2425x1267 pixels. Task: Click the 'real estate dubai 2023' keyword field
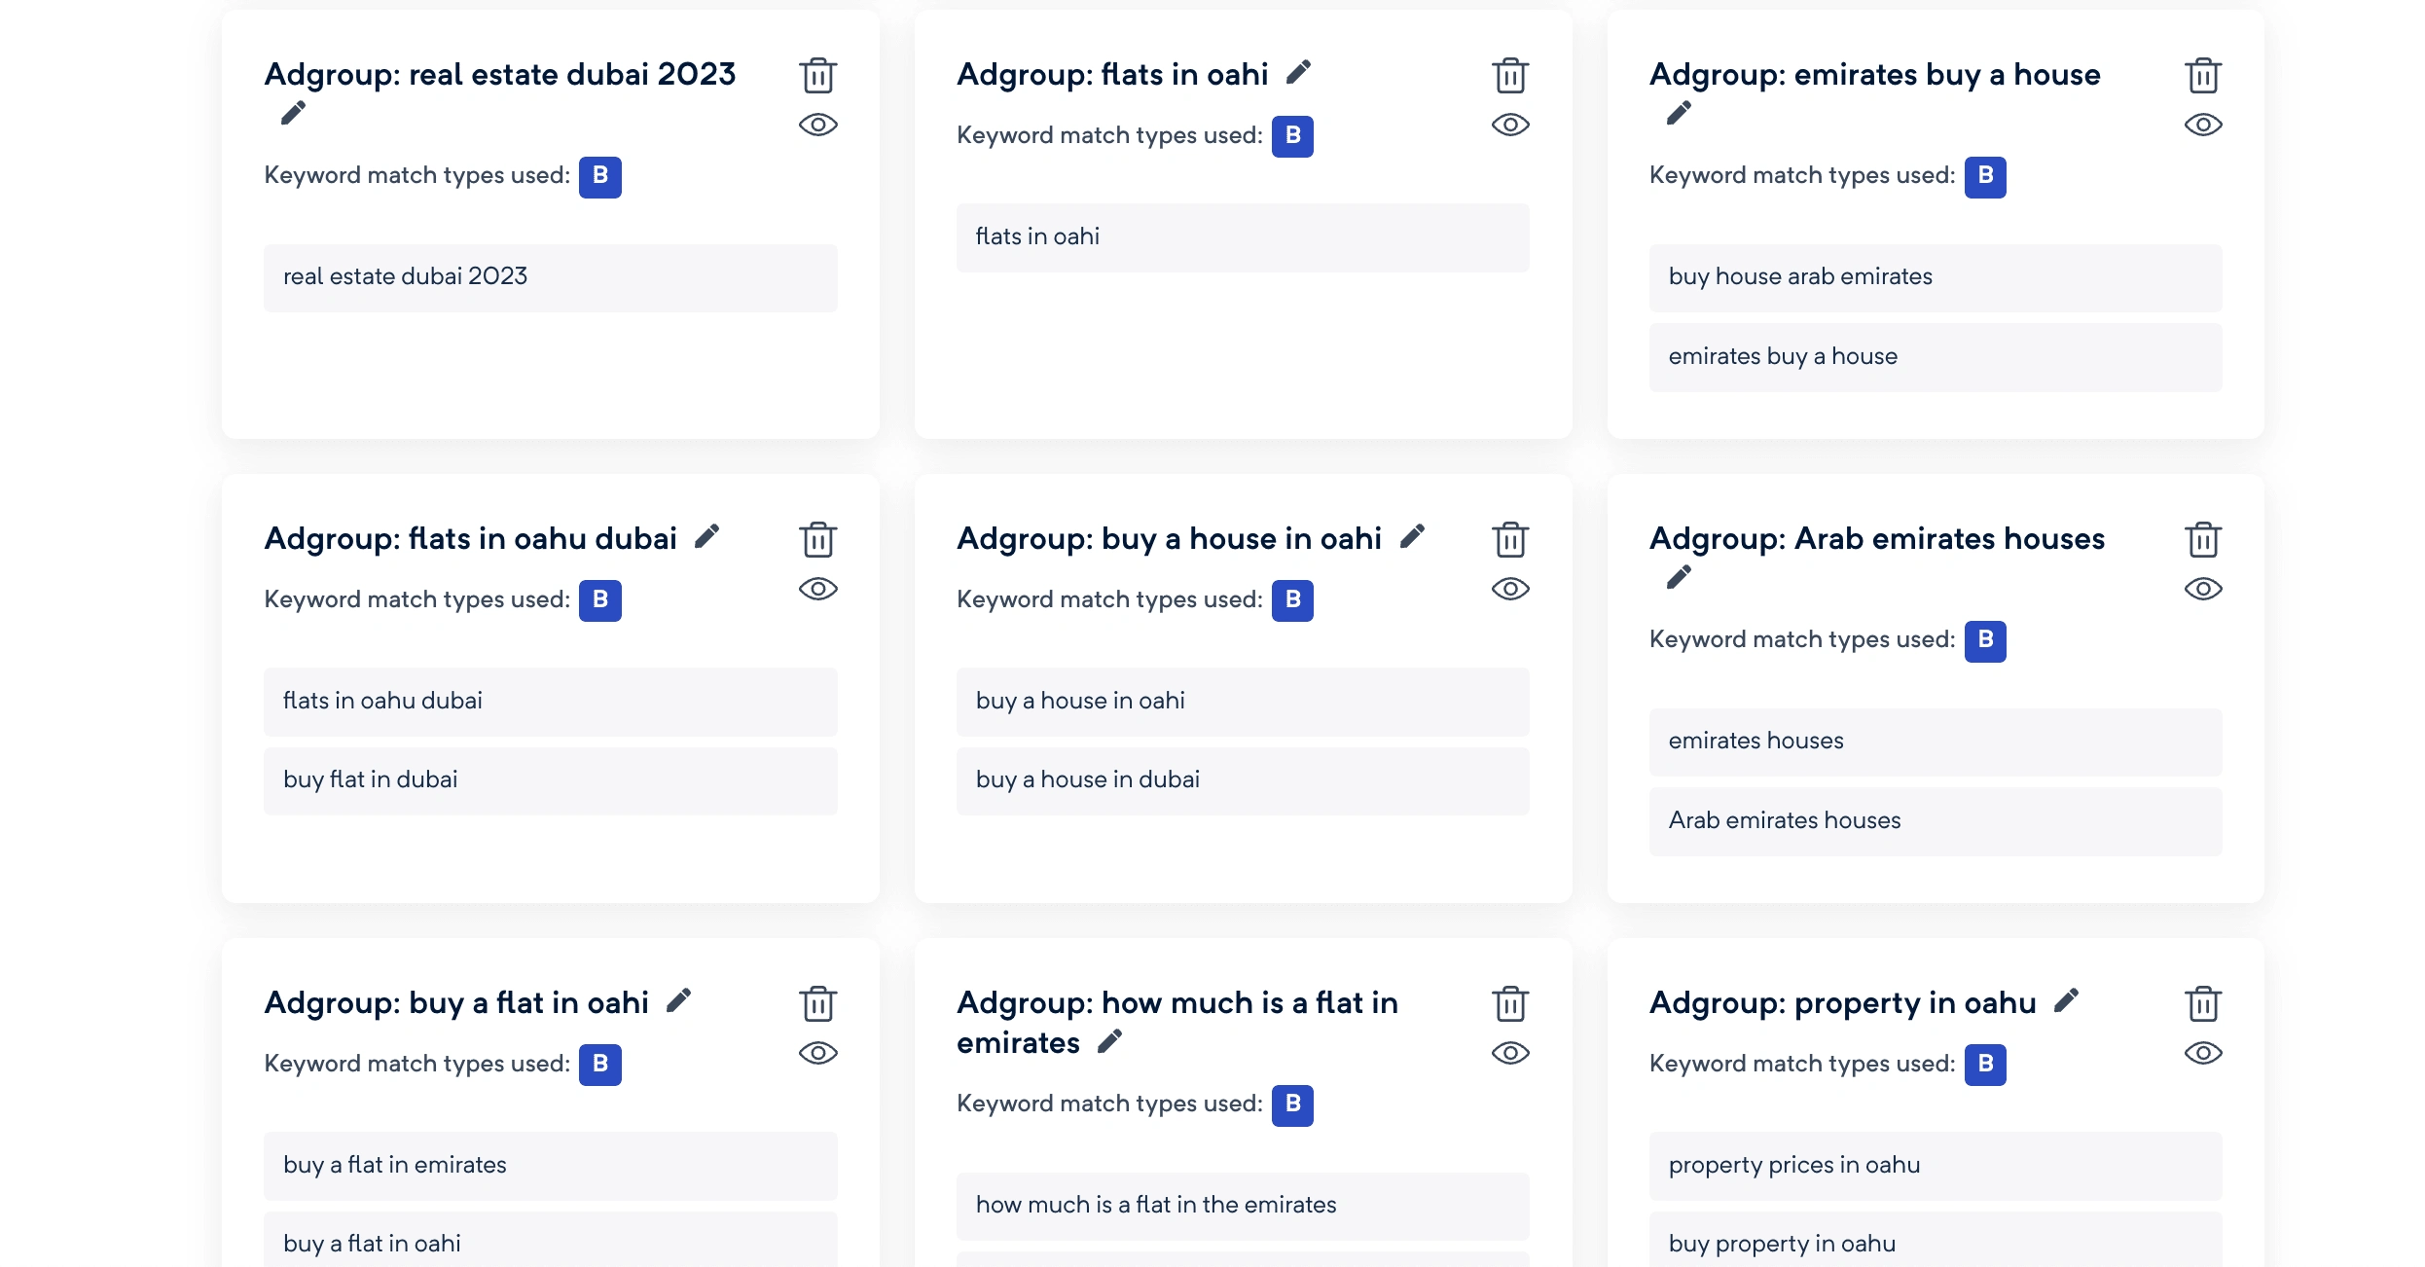[x=550, y=277]
